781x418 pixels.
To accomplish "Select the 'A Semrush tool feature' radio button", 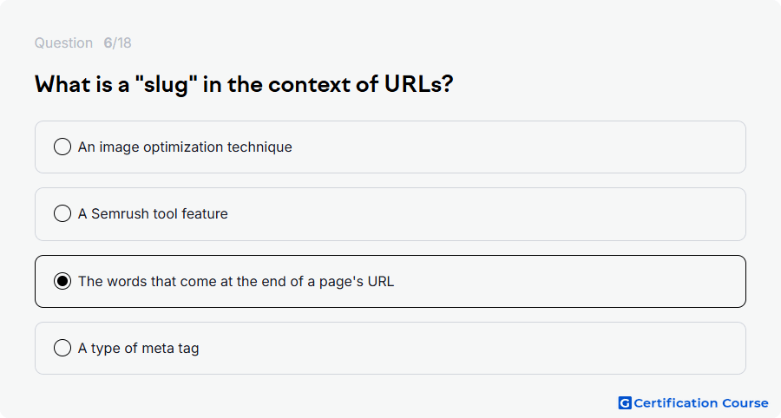I will click(x=62, y=213).
